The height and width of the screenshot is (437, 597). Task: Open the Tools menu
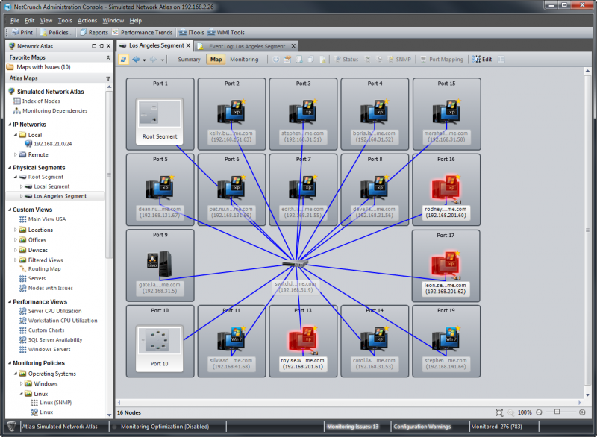pos(65,21)
